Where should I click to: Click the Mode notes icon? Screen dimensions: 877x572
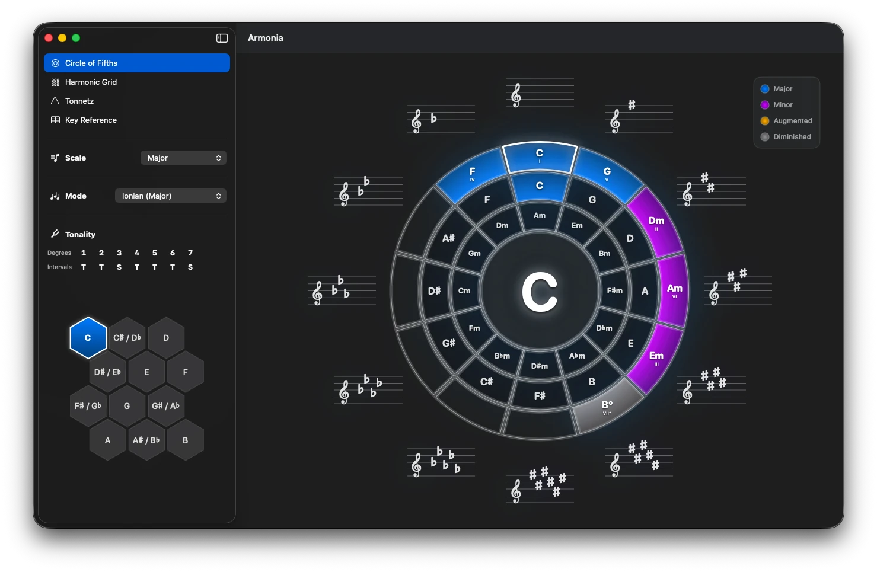coord(55,196)
